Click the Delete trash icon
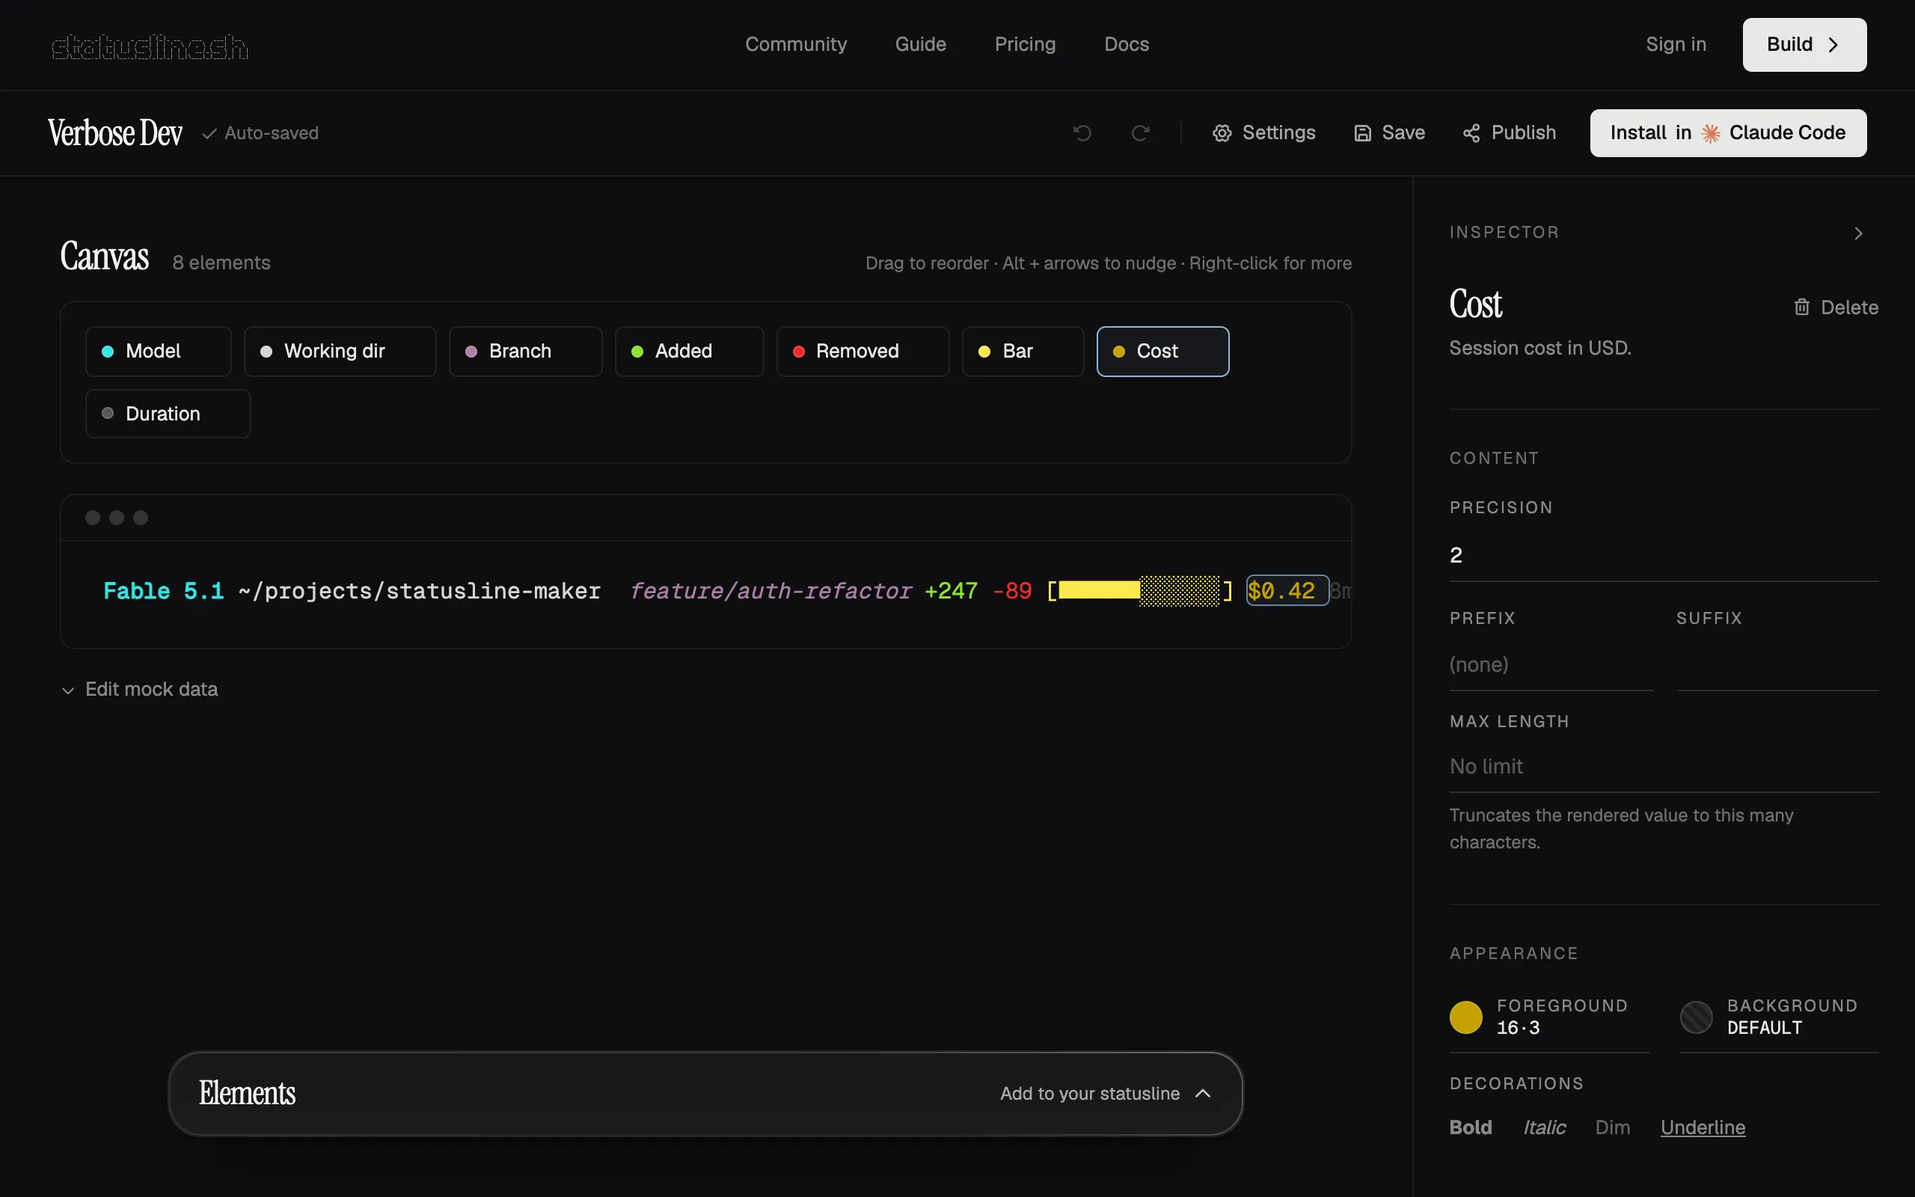Image resolution: width=1915 pixels, height=1197 pixels. [1802, 307]
